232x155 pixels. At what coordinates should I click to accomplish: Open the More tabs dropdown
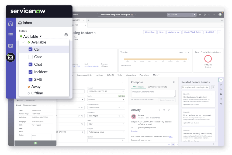[x=156, y=75]
